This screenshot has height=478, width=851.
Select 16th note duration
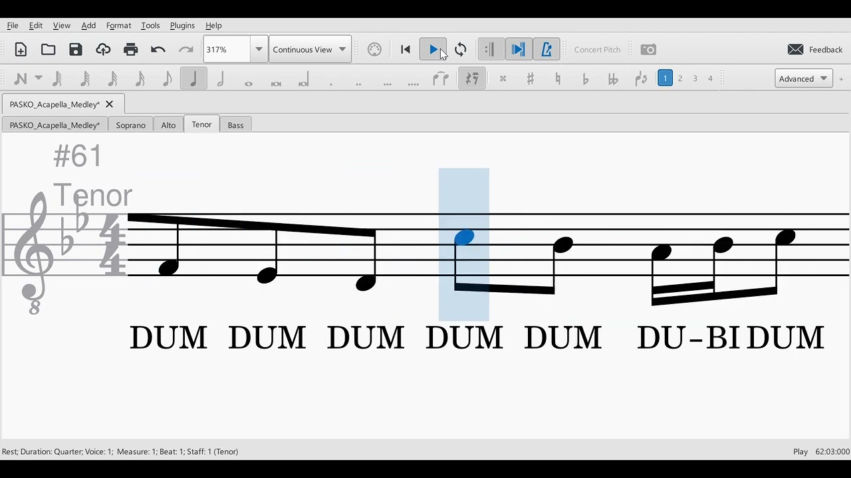click(140, 79)
